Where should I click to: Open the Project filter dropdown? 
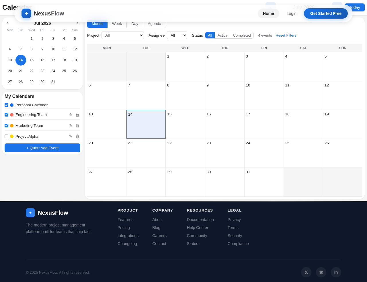(x=123, y=35)
